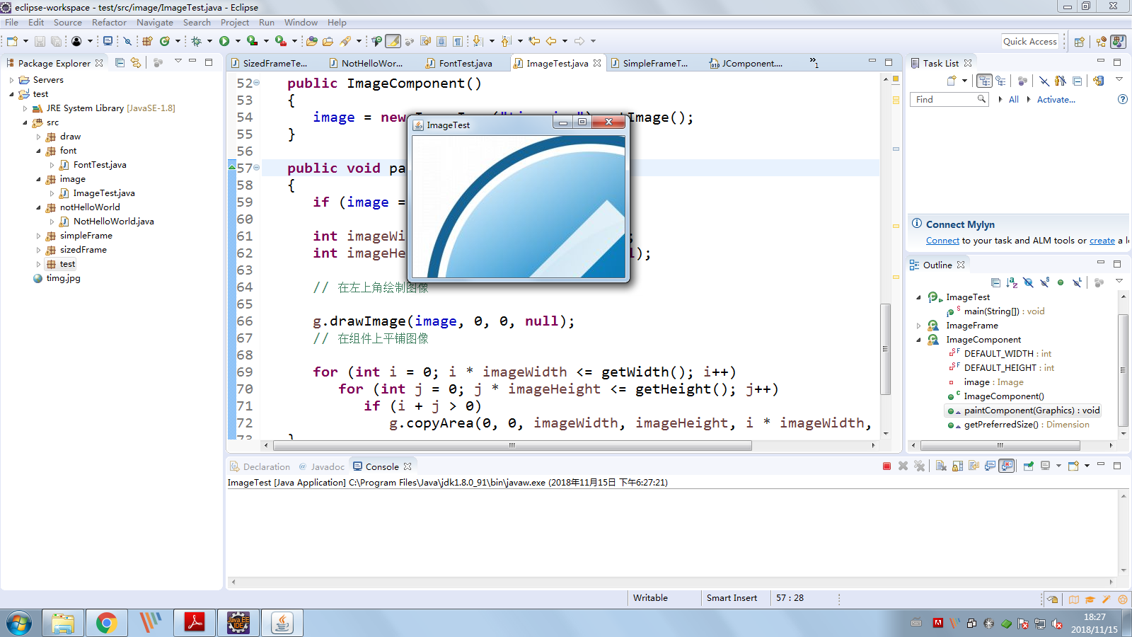Click help icon in Task List
The image size is (1132, 637).
(1122, 99)
